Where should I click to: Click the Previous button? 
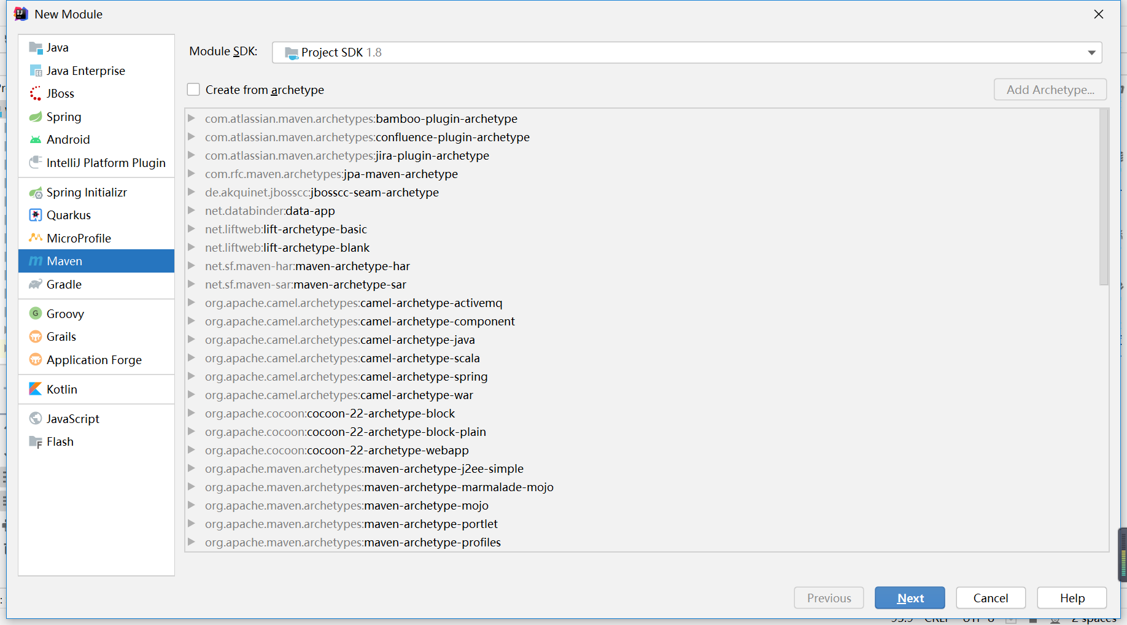click(x=829, y=598)
